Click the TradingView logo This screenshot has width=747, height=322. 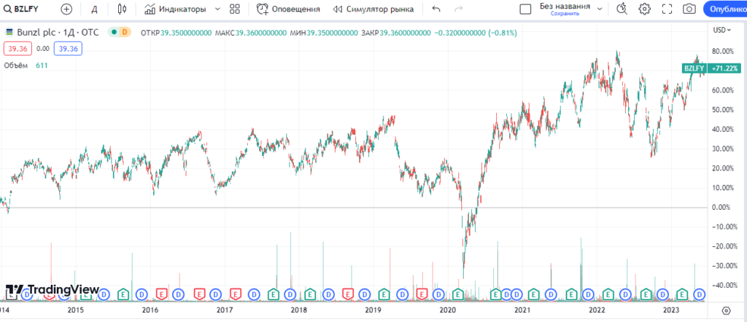tap(53, 290)
